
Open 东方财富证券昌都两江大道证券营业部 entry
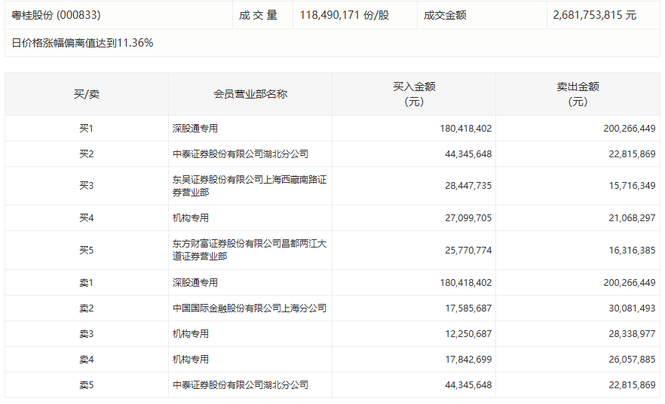[249, 251]
